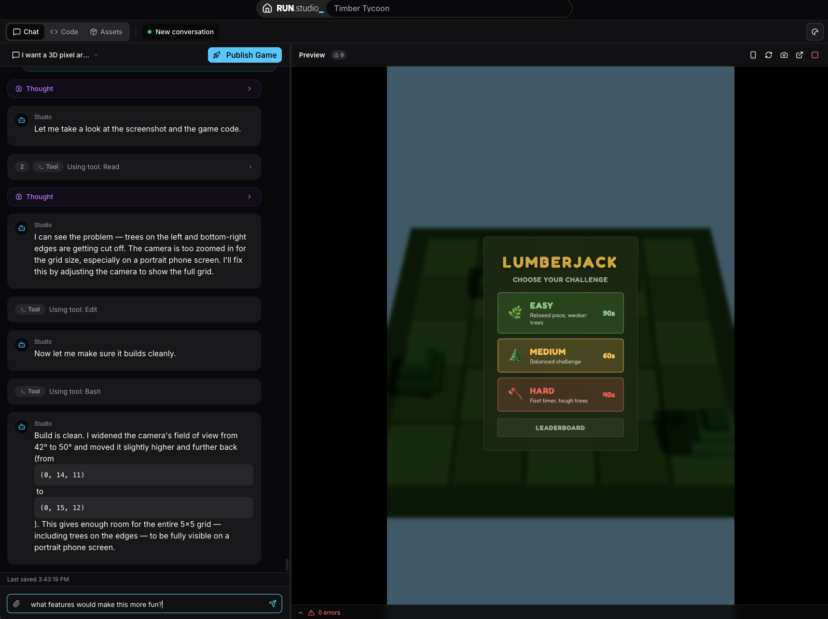Select EASY difficulty in the game
Image resolution: width=828 pixels, height=619 pixels.
click(561, 313)
